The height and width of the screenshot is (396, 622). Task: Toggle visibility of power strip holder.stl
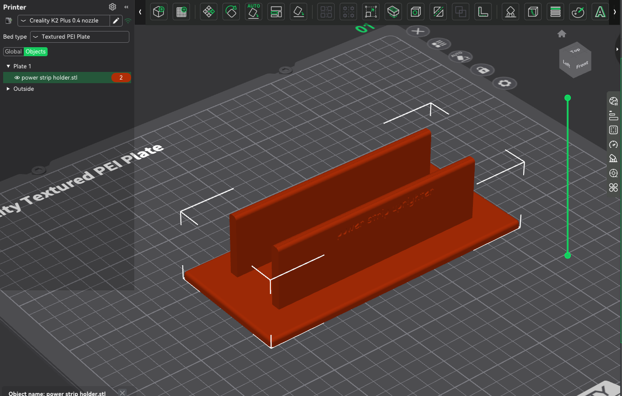[17, 78]
